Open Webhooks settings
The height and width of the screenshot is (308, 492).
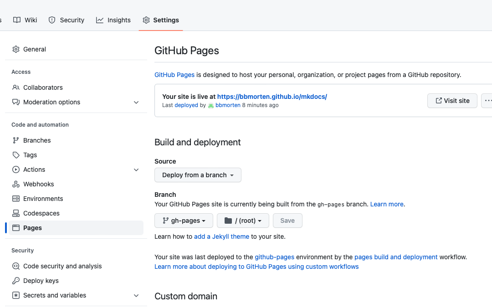(x=76, y=184)
